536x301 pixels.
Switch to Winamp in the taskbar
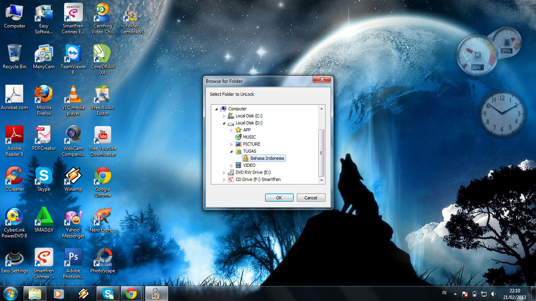pos(83,293)
